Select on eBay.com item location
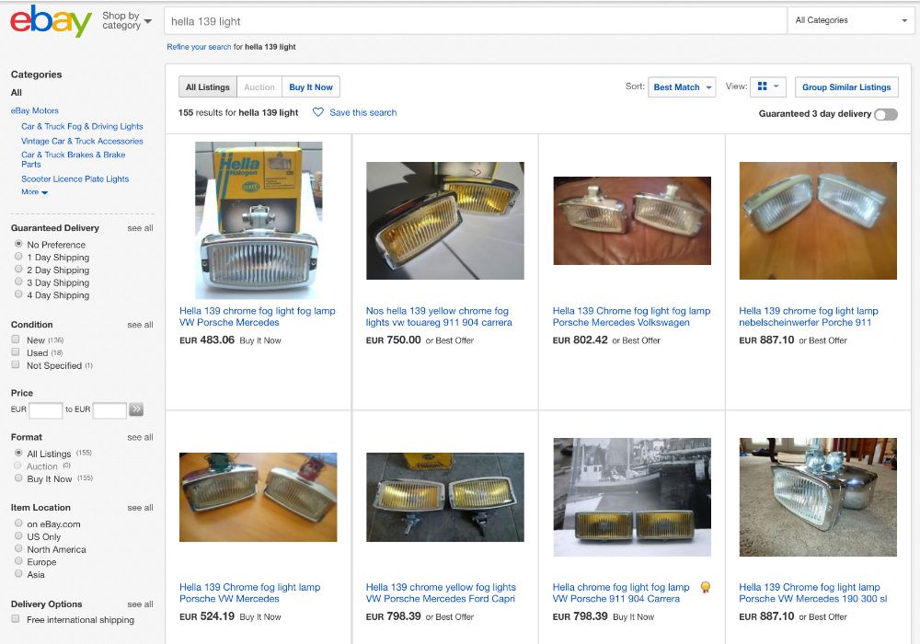 (x=18, y=523)
